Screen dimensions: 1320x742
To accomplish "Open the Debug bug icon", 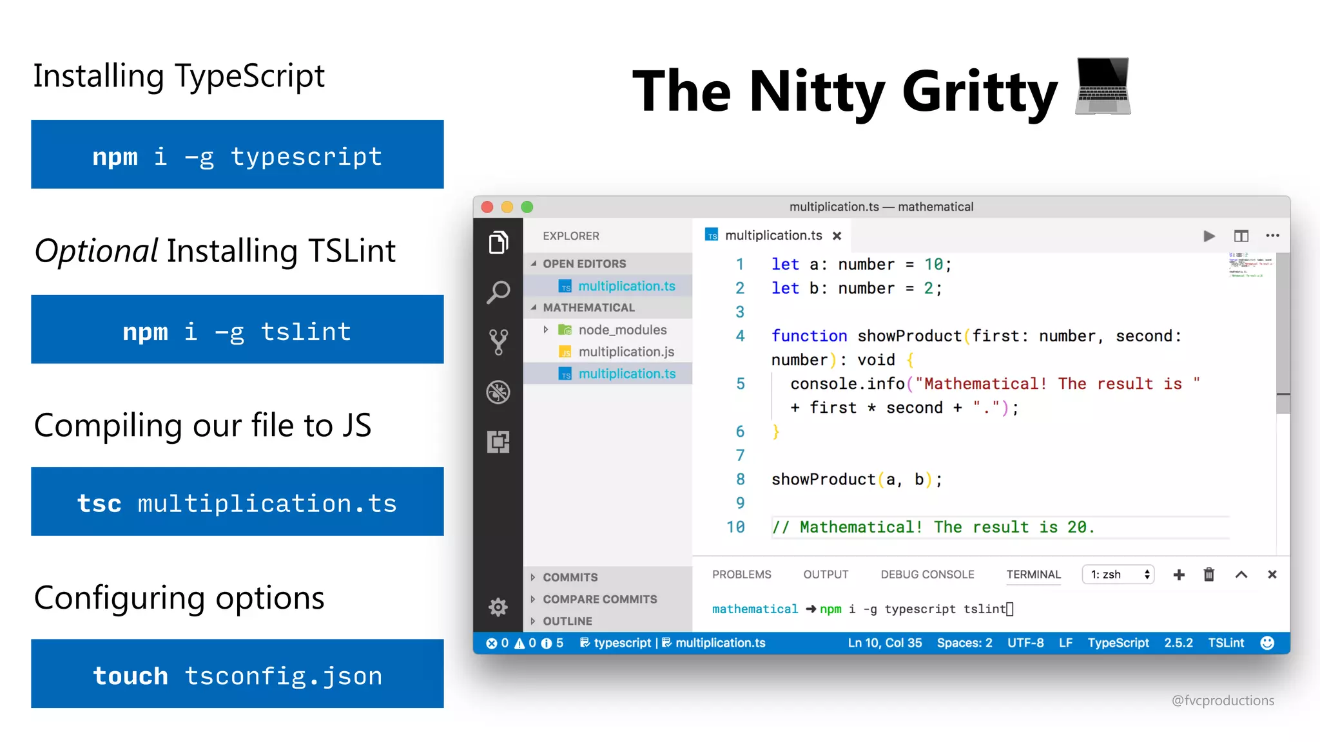I will pyautogui.click(x=498, y=392).
